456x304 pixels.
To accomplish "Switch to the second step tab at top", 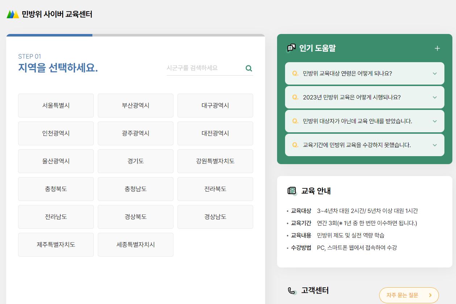I will coord(178,35).
